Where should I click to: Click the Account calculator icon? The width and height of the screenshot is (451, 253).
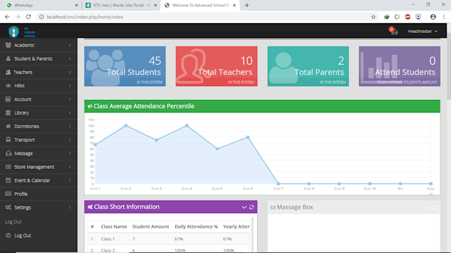8,99
